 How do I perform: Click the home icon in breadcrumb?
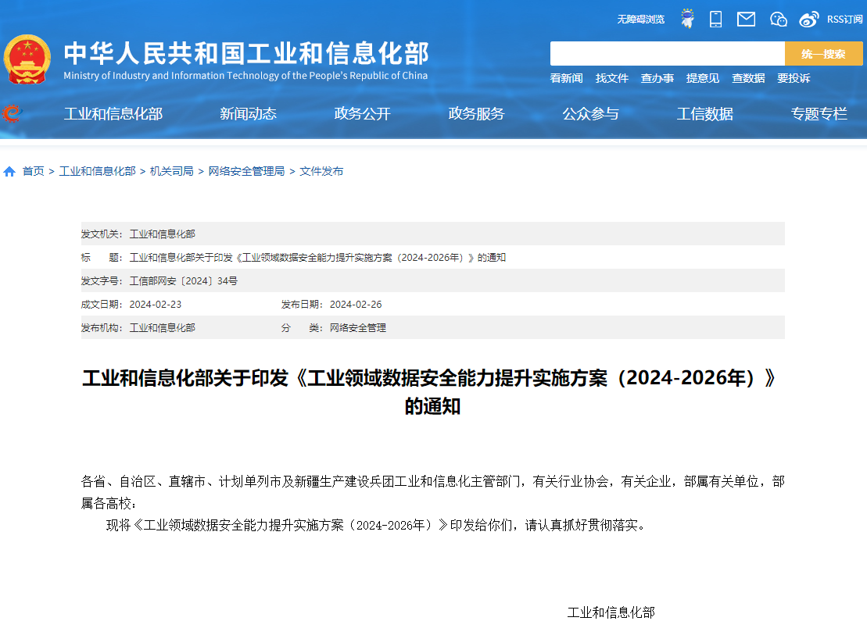pos(9,172)
